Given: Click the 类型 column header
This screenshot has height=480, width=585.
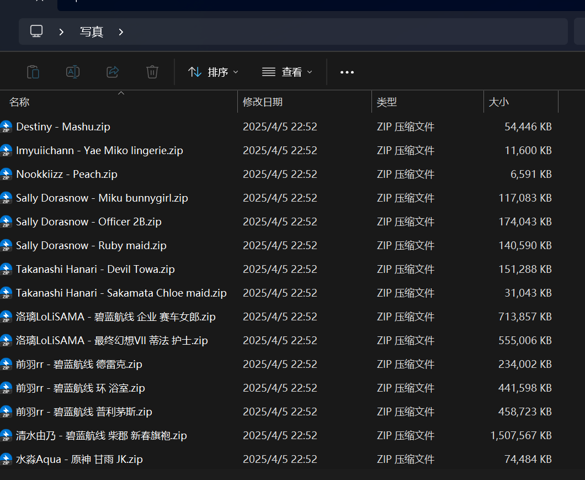Looking at the screenshot, I should [x=386, y=102].
